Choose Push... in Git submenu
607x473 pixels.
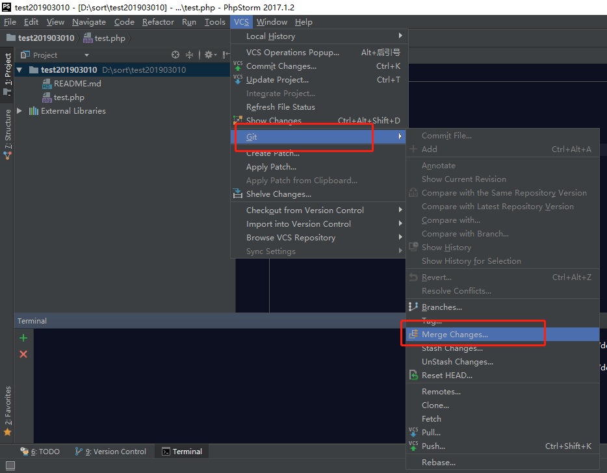click(x=502, y=446)
